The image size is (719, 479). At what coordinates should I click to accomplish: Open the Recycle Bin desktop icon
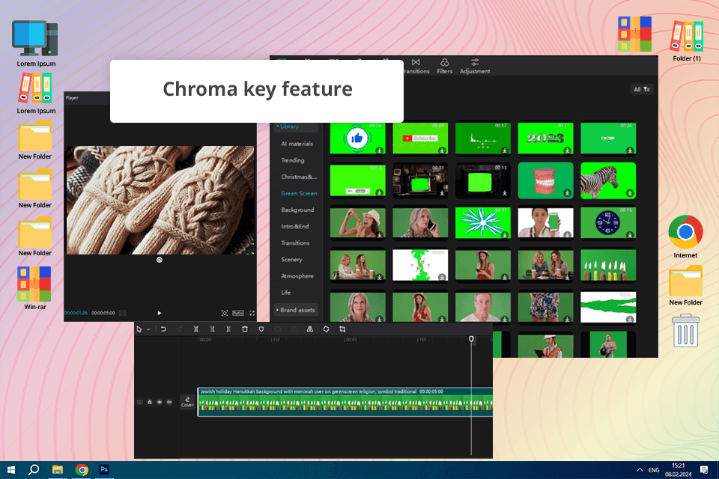click(685, 331)
